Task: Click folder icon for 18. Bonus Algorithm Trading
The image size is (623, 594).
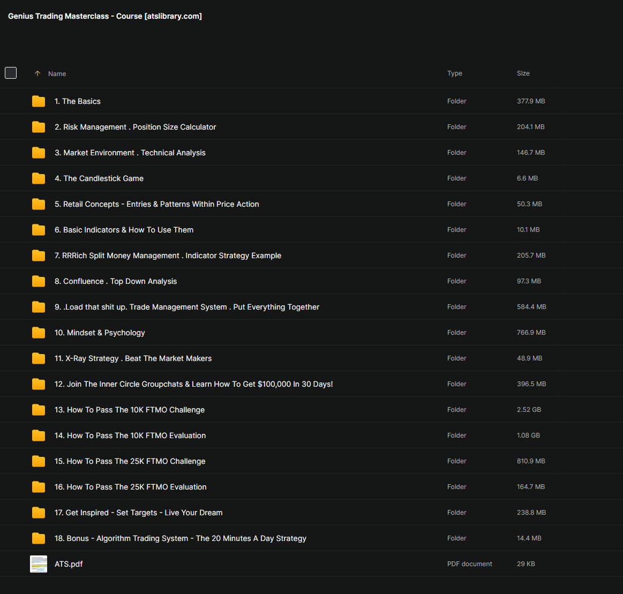Action: 39,538
